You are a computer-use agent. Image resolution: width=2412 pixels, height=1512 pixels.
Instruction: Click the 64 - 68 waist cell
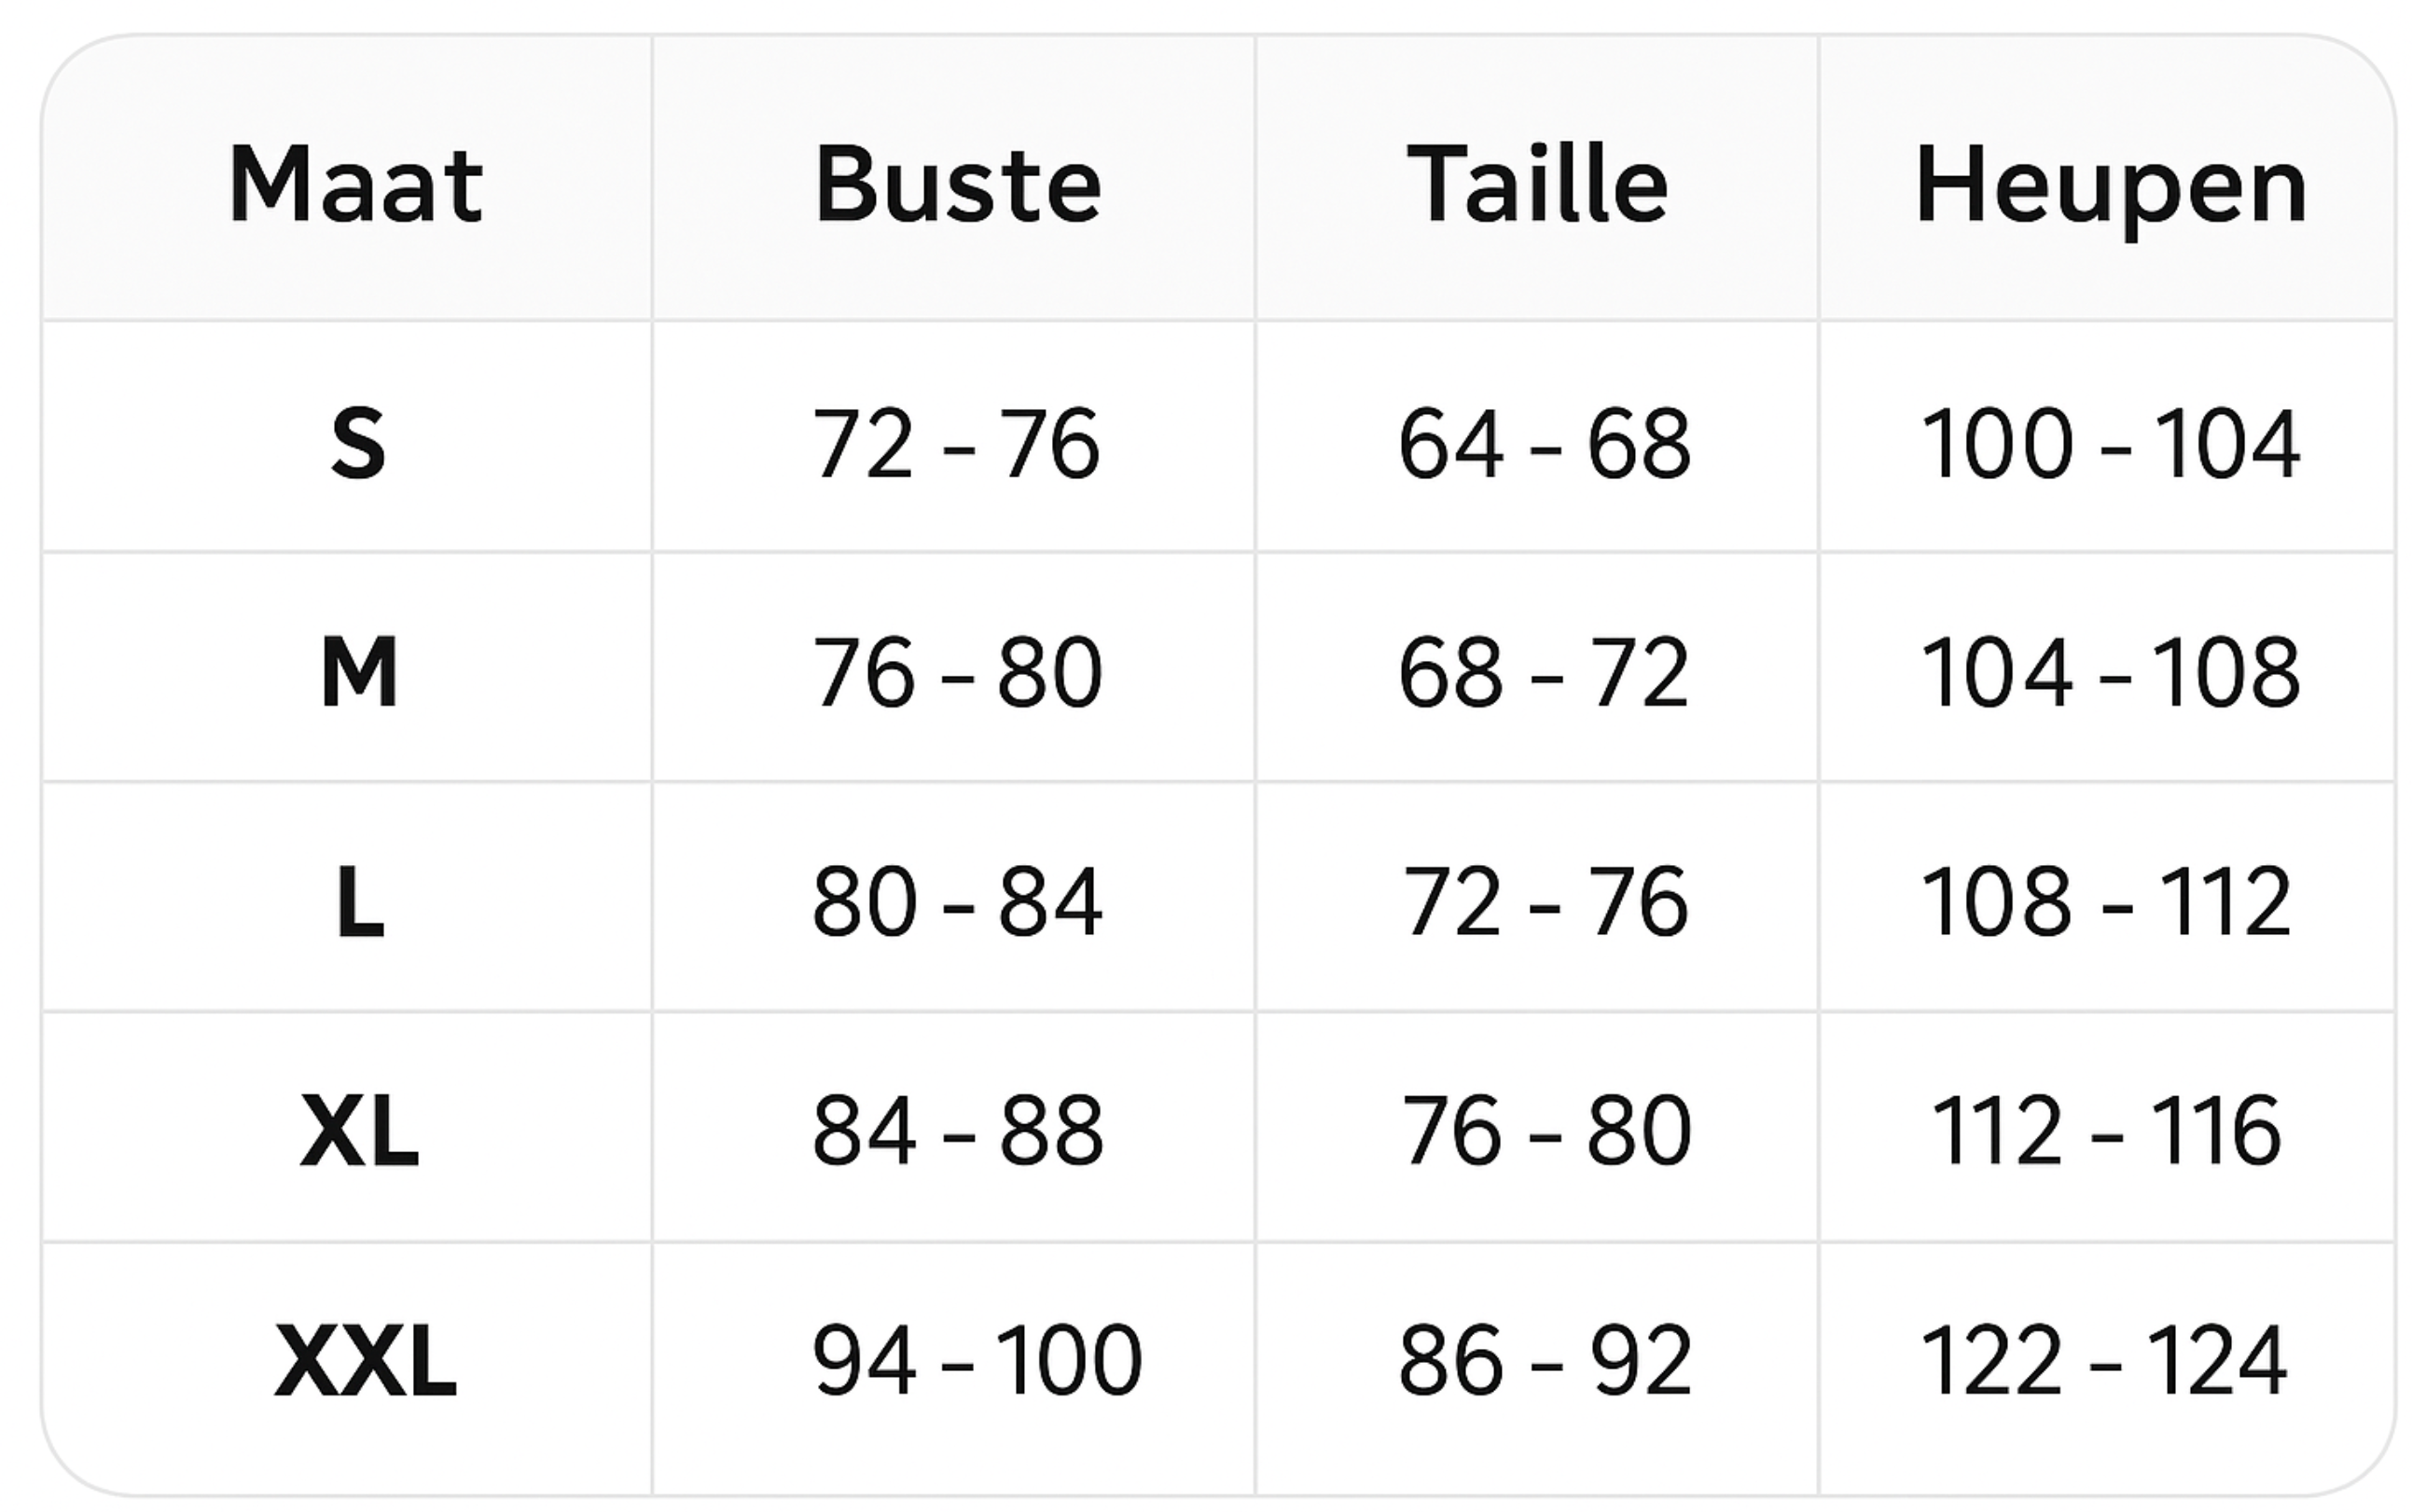[1545, 443]
